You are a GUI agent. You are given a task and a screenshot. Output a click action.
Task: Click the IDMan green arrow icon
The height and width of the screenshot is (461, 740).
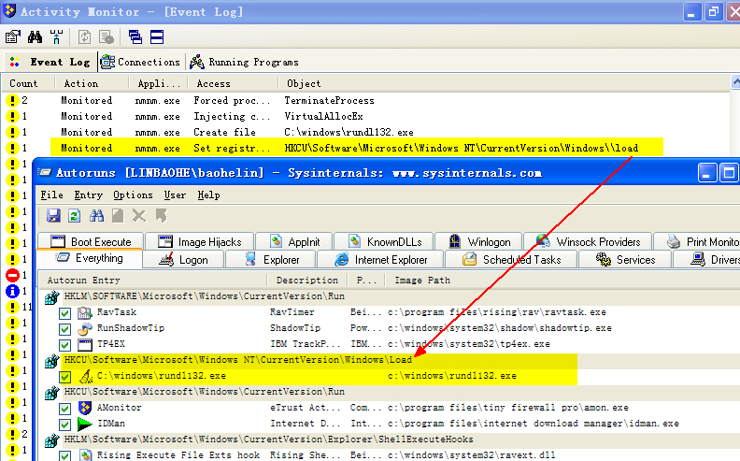(85, 424)
